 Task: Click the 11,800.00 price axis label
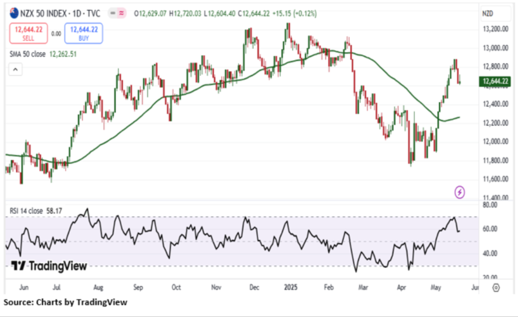click(495, 161)
